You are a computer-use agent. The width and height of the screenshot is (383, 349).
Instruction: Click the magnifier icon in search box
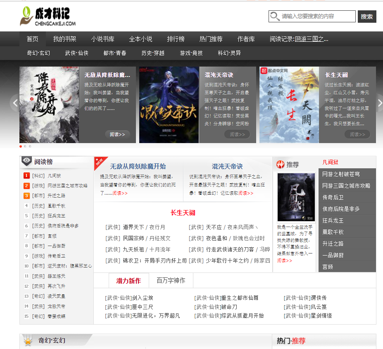275,17
